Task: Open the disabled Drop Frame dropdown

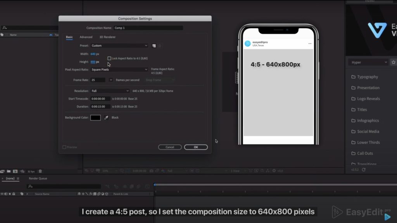Action: 160,80
